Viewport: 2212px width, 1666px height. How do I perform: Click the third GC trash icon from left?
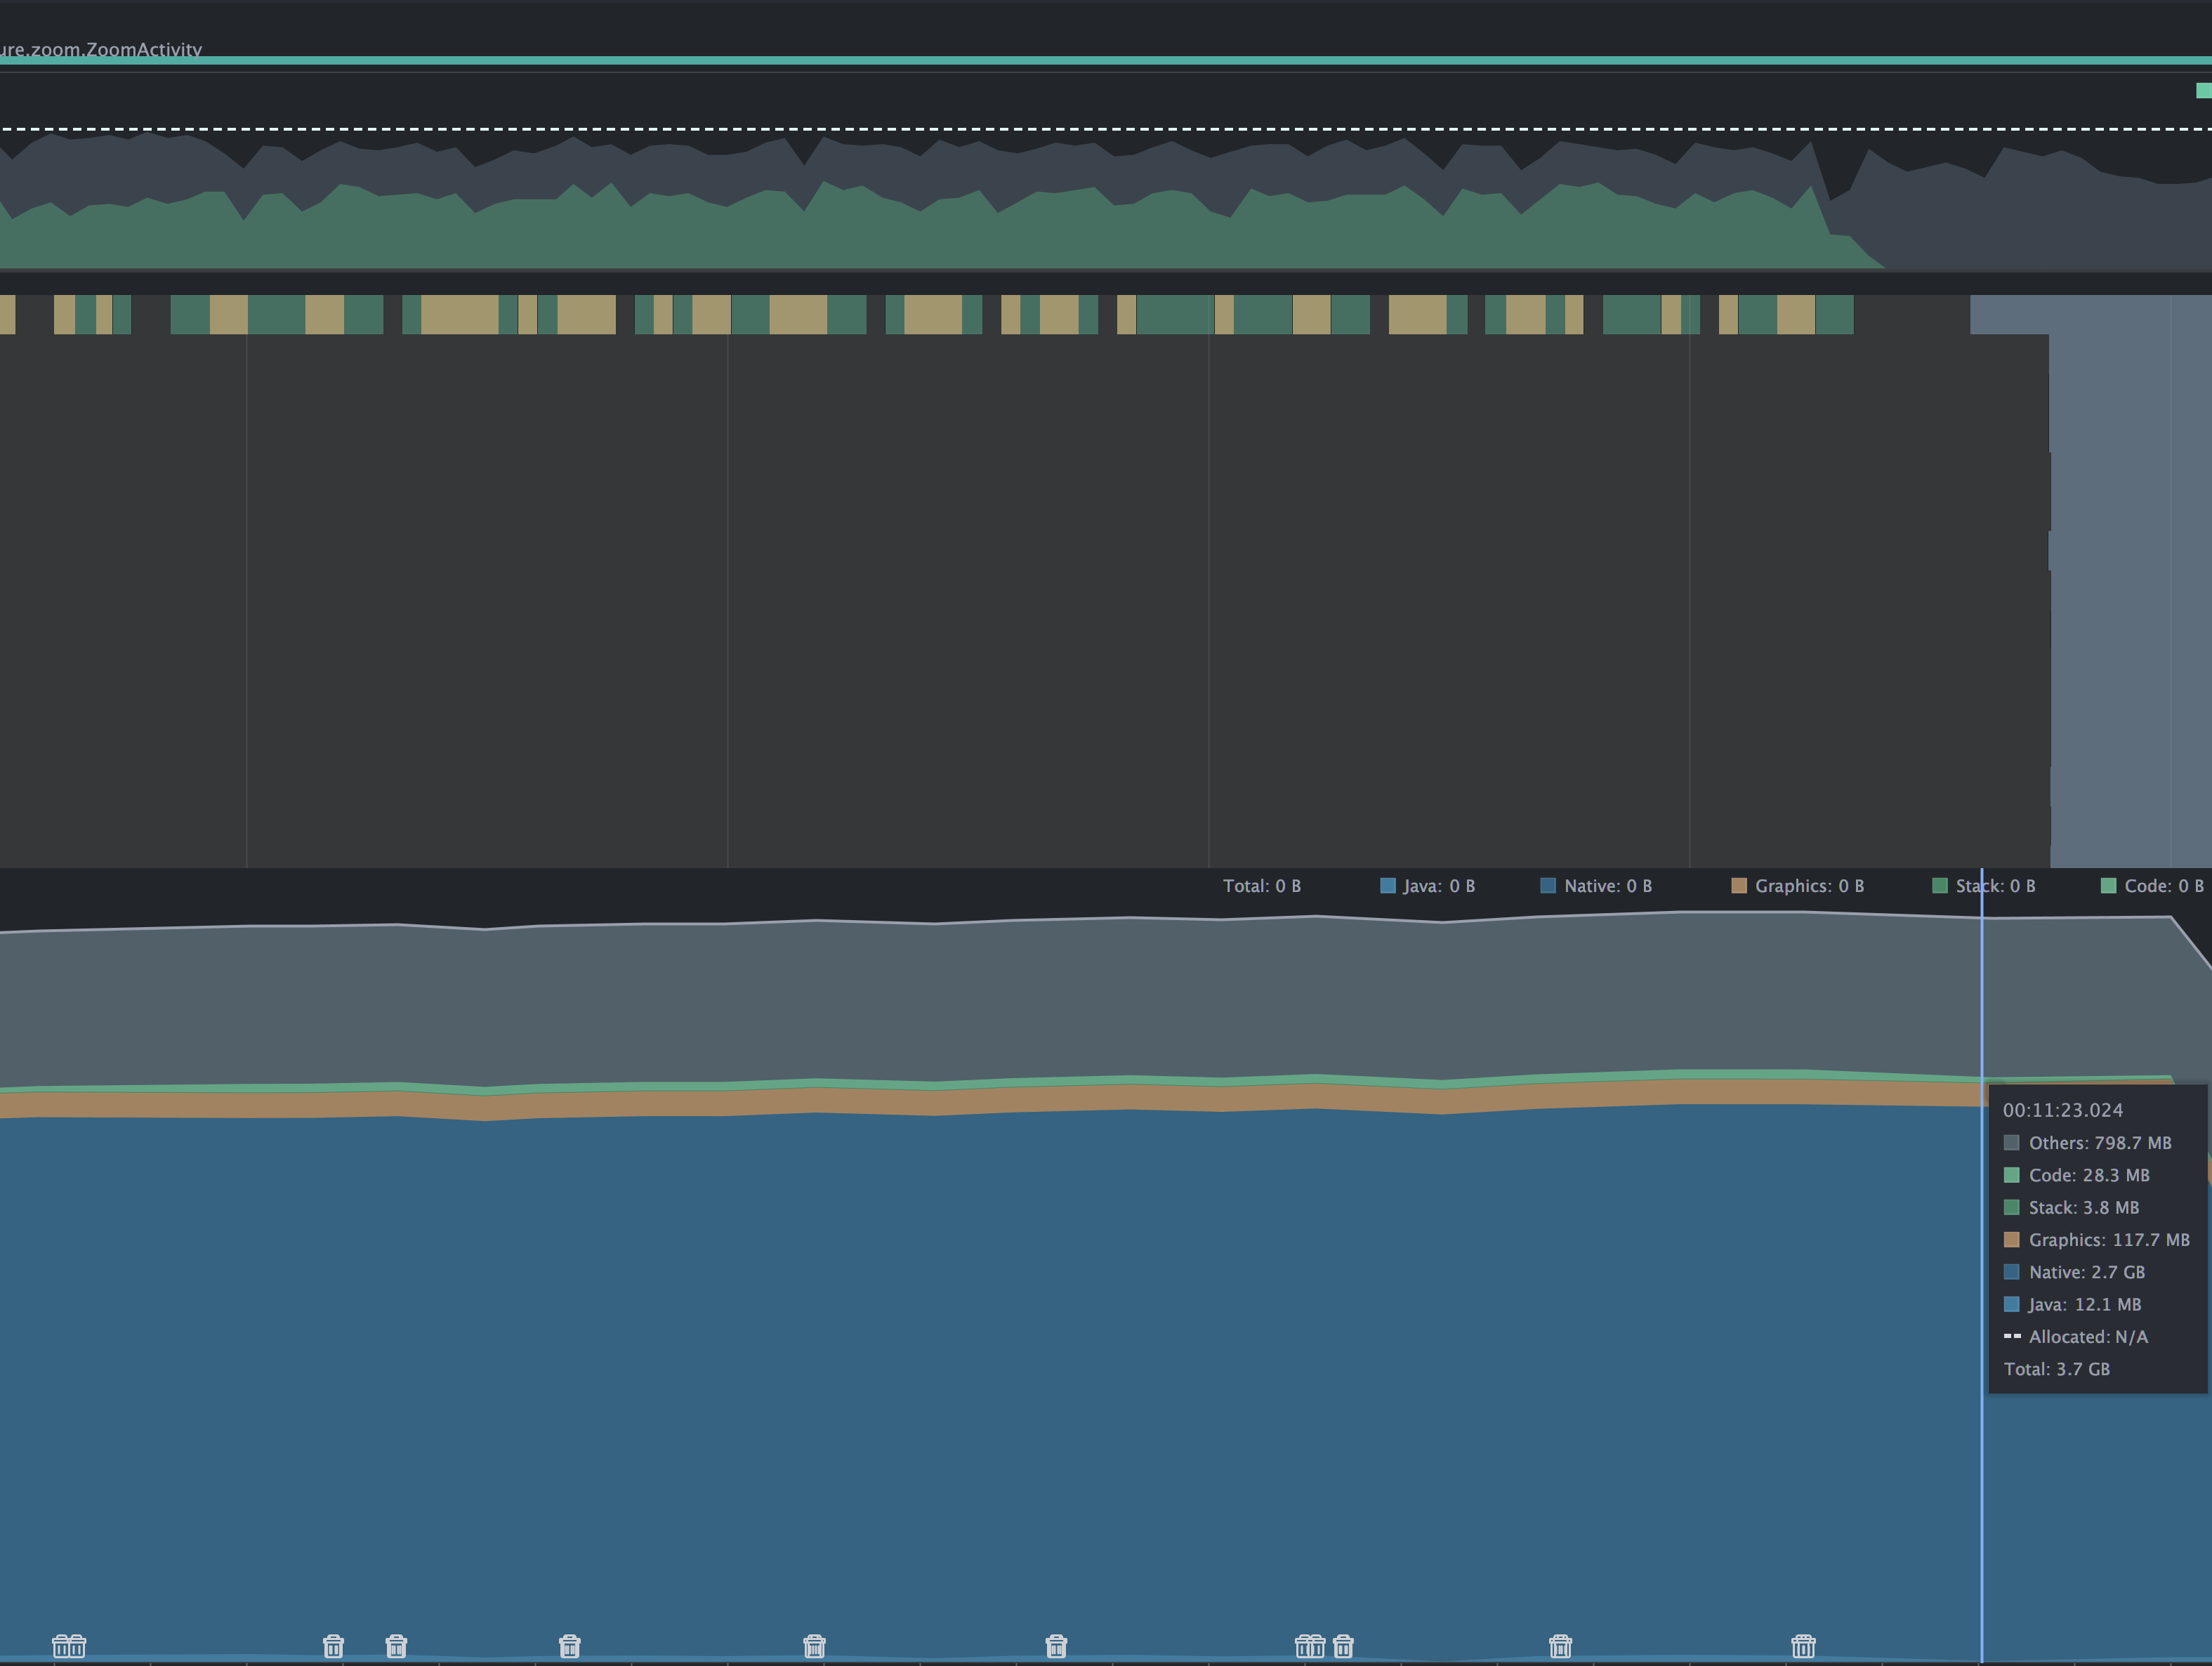coord(333,1646)
